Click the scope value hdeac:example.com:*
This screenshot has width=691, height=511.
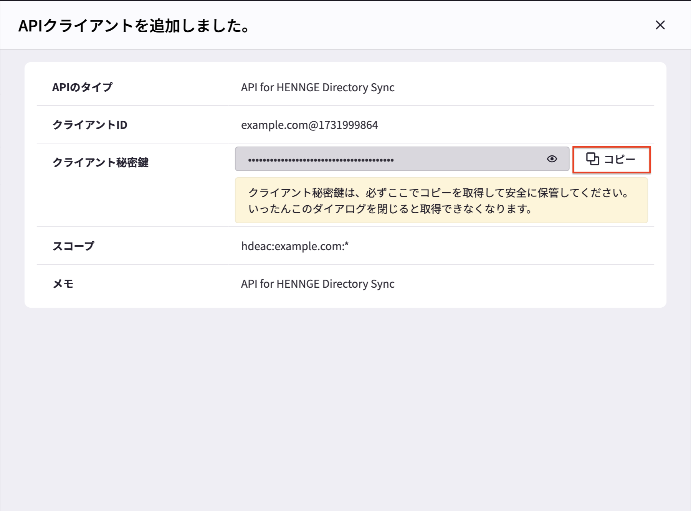point(295,246)
